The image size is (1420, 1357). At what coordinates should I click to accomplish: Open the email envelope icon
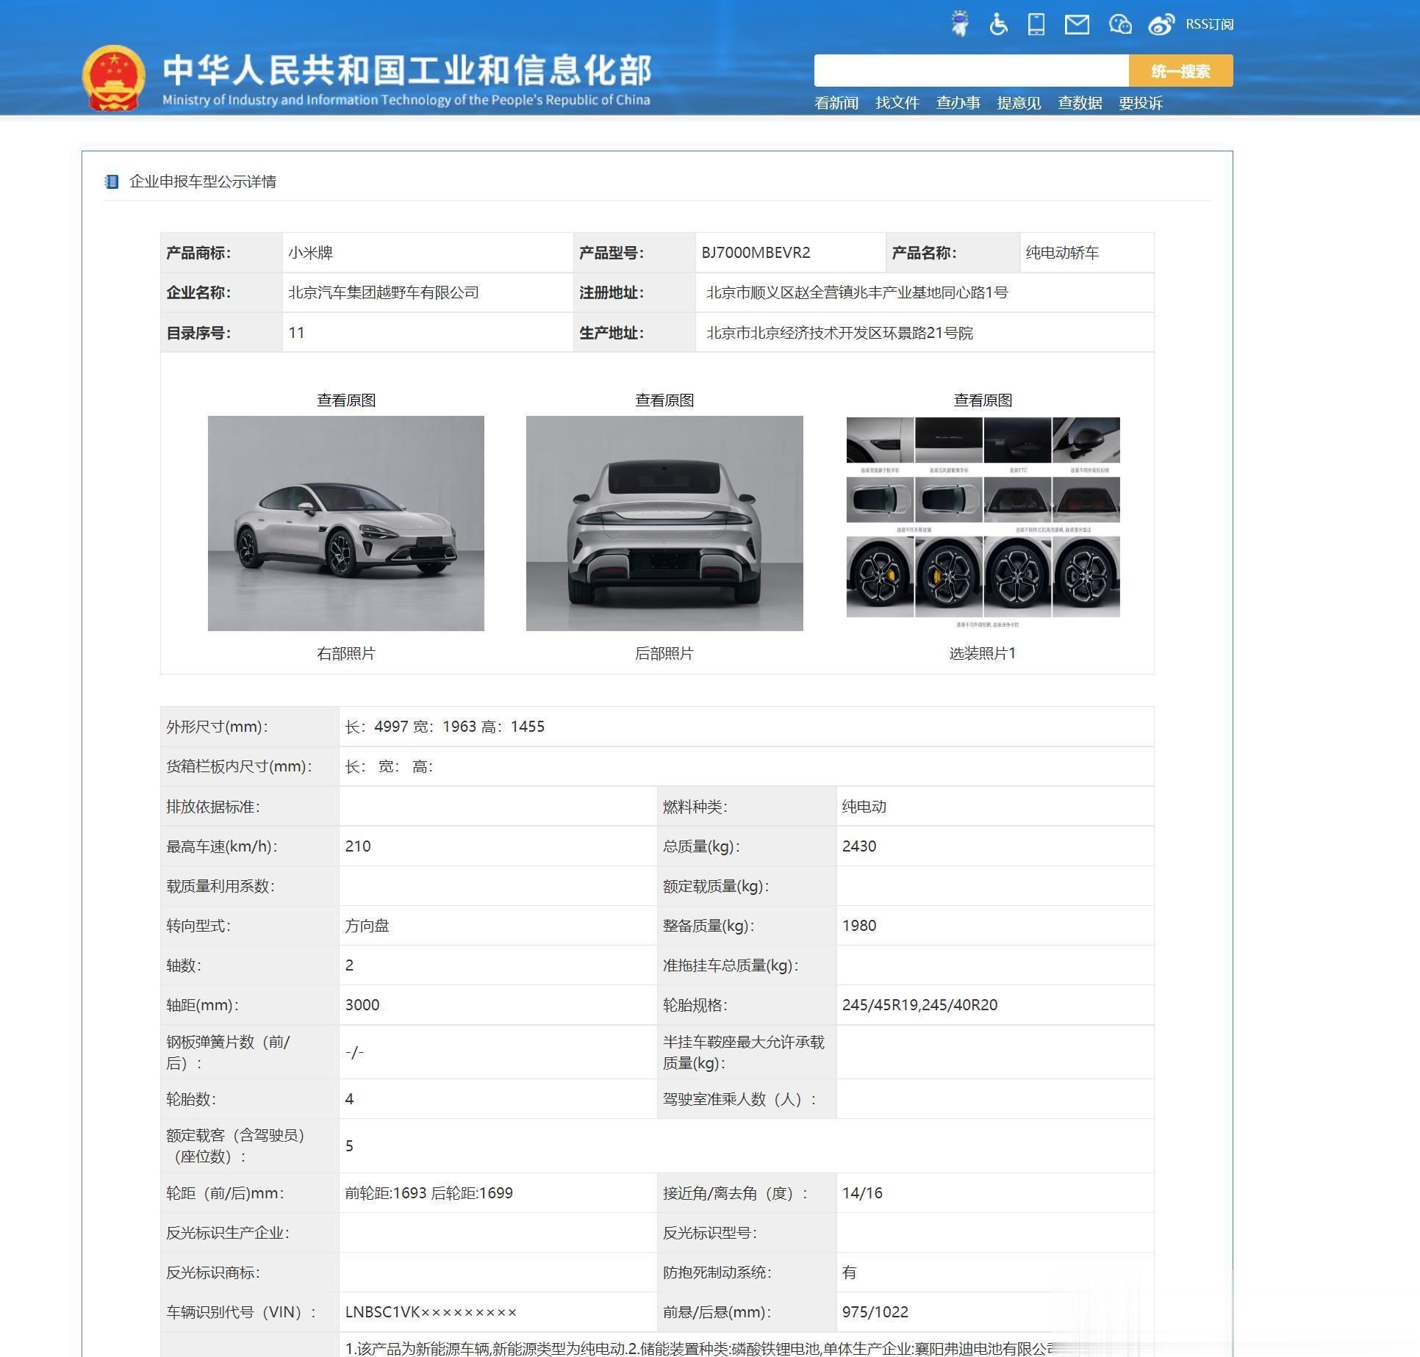[1077, 25]
